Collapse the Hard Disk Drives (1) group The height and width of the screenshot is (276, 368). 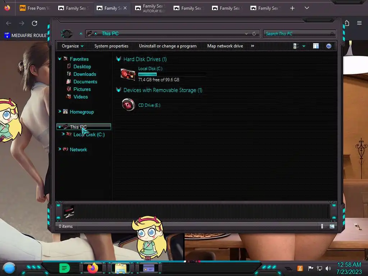[119, 59]
